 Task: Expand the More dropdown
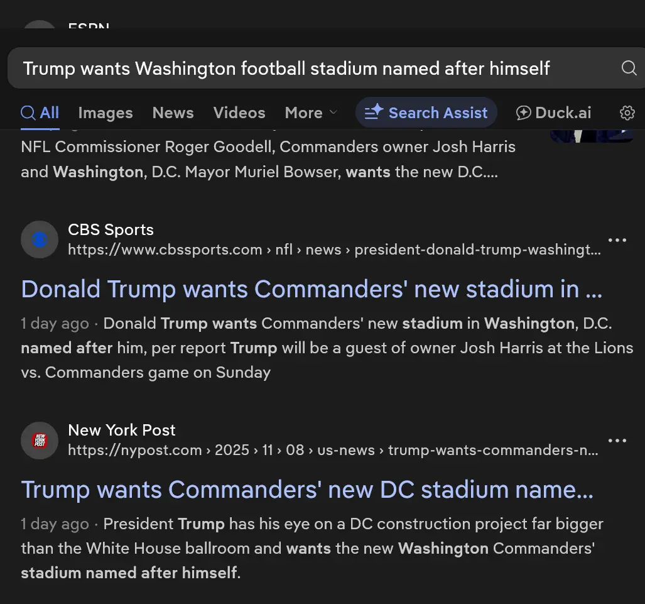(311, 113)
